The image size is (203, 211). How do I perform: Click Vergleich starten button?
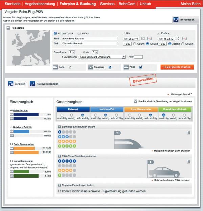(x=177, y=67)
